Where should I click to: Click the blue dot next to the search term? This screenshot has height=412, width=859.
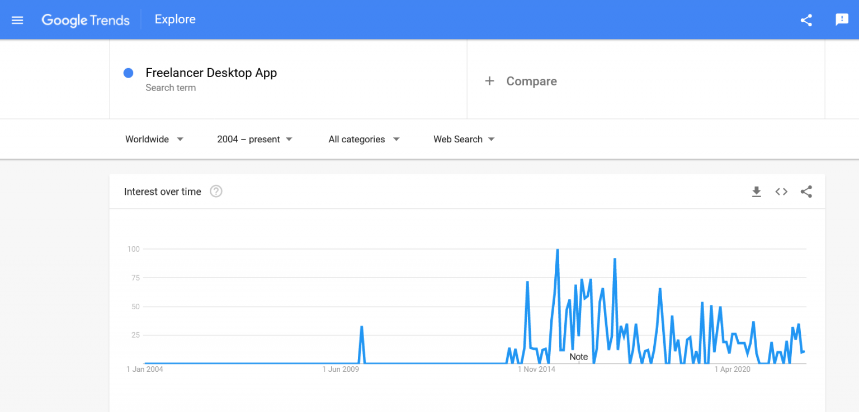[129, 73]
